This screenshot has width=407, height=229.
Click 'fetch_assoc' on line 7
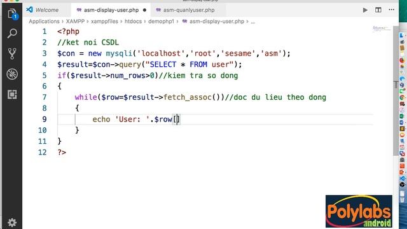[188, 97]
